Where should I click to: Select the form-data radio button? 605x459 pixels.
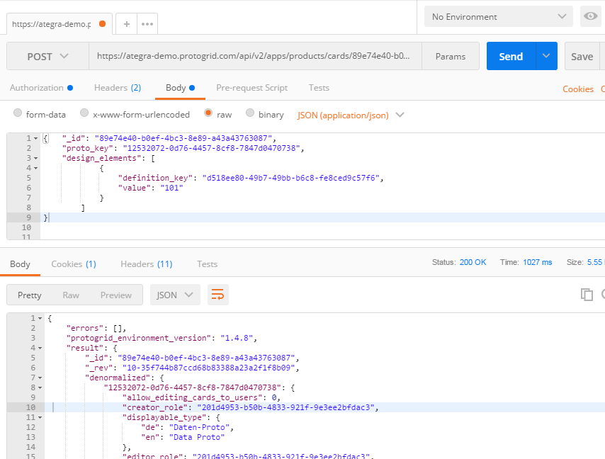pyautogui.click(x=18, y=113)
